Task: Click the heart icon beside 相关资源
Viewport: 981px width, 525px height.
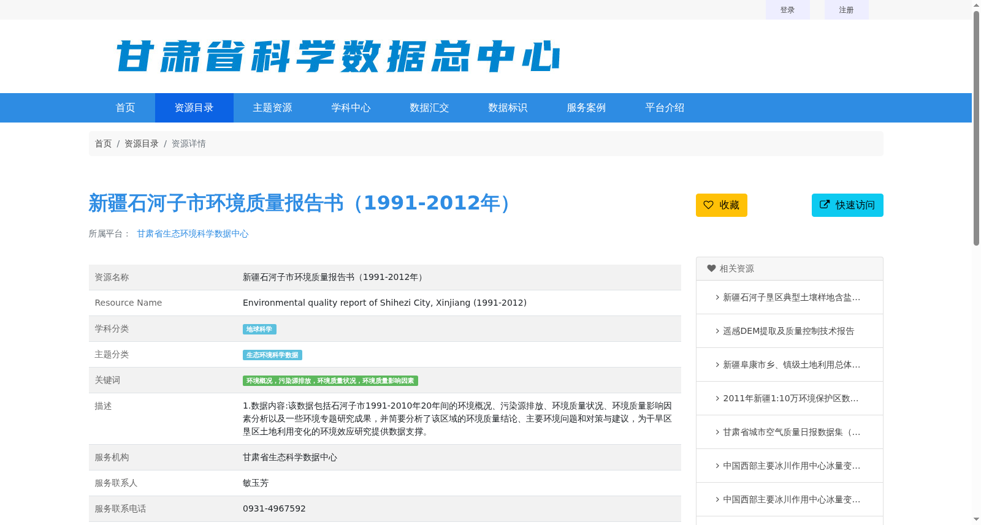Action: coord(711,268)
